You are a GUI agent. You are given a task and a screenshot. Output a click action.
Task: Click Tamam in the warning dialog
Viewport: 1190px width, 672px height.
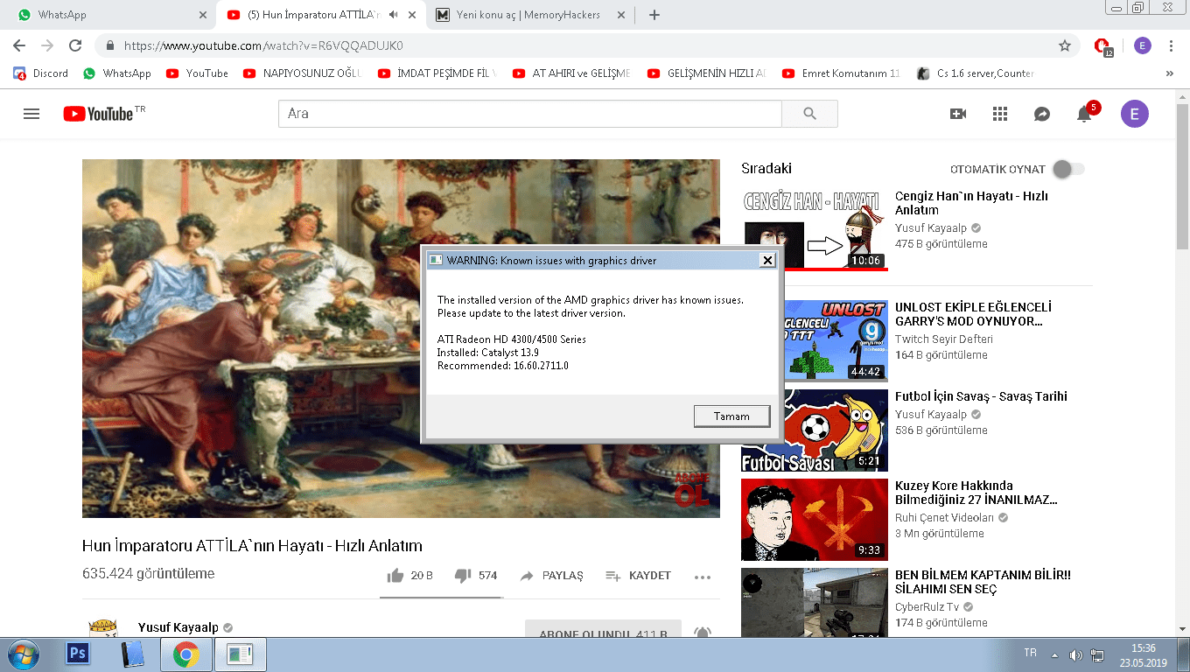click(x=731, y=416)
